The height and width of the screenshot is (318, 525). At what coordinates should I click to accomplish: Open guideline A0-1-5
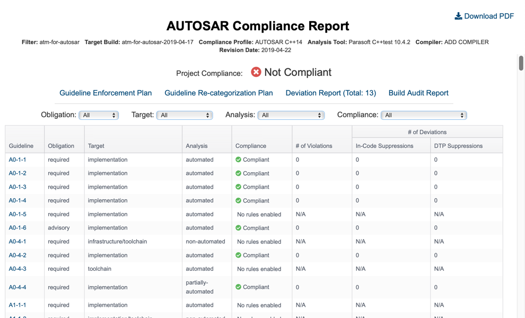(x=17, y=214)
